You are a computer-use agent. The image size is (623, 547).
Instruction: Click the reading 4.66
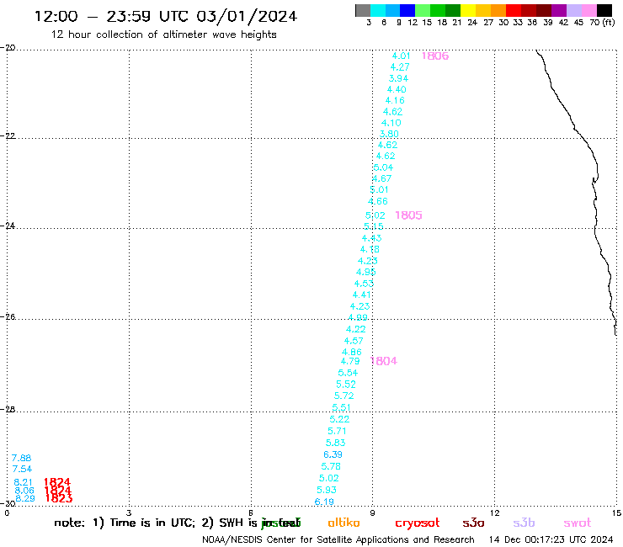[x=378, y=201]
